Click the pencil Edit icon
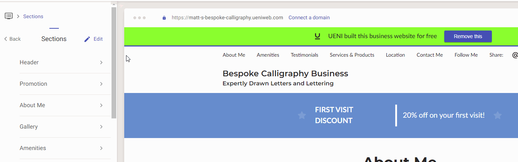 [87, 39]
